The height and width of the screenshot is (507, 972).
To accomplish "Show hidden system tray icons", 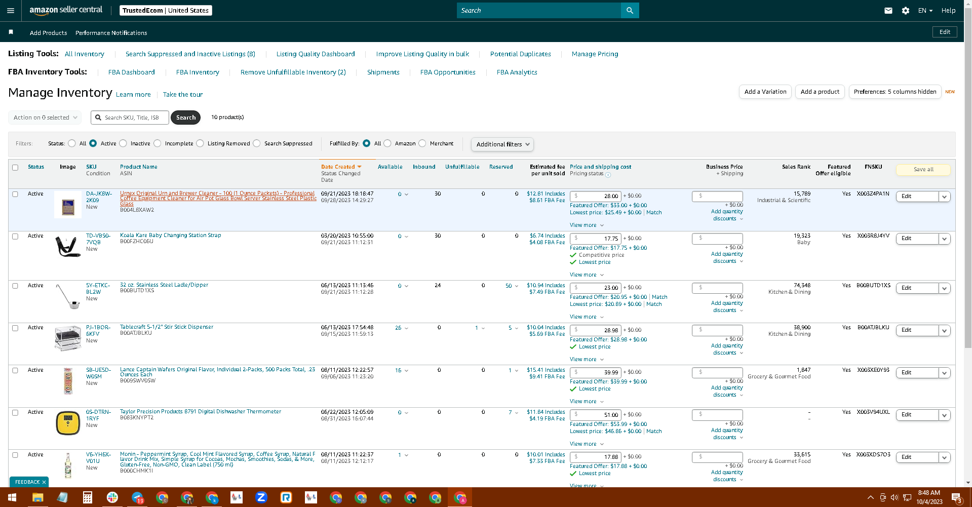I will 870,497.
